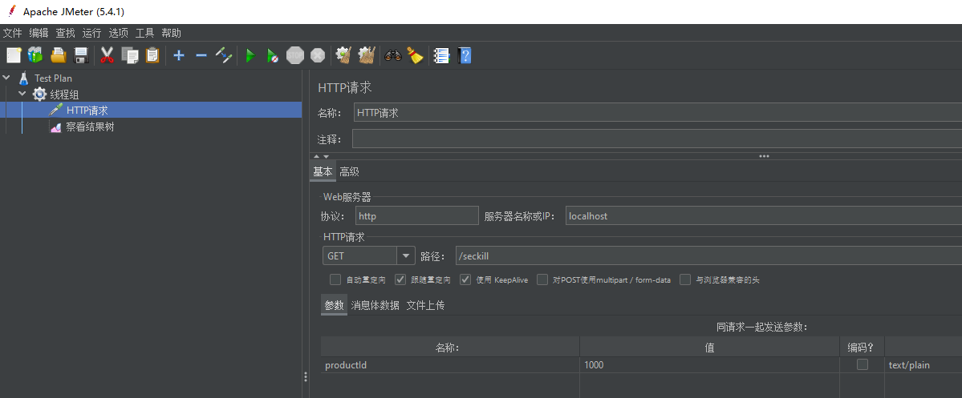Toggle the 使用 KeepAlive checkbox
The width and height of the screenshot is (962, 398).
tap(465, 279)
